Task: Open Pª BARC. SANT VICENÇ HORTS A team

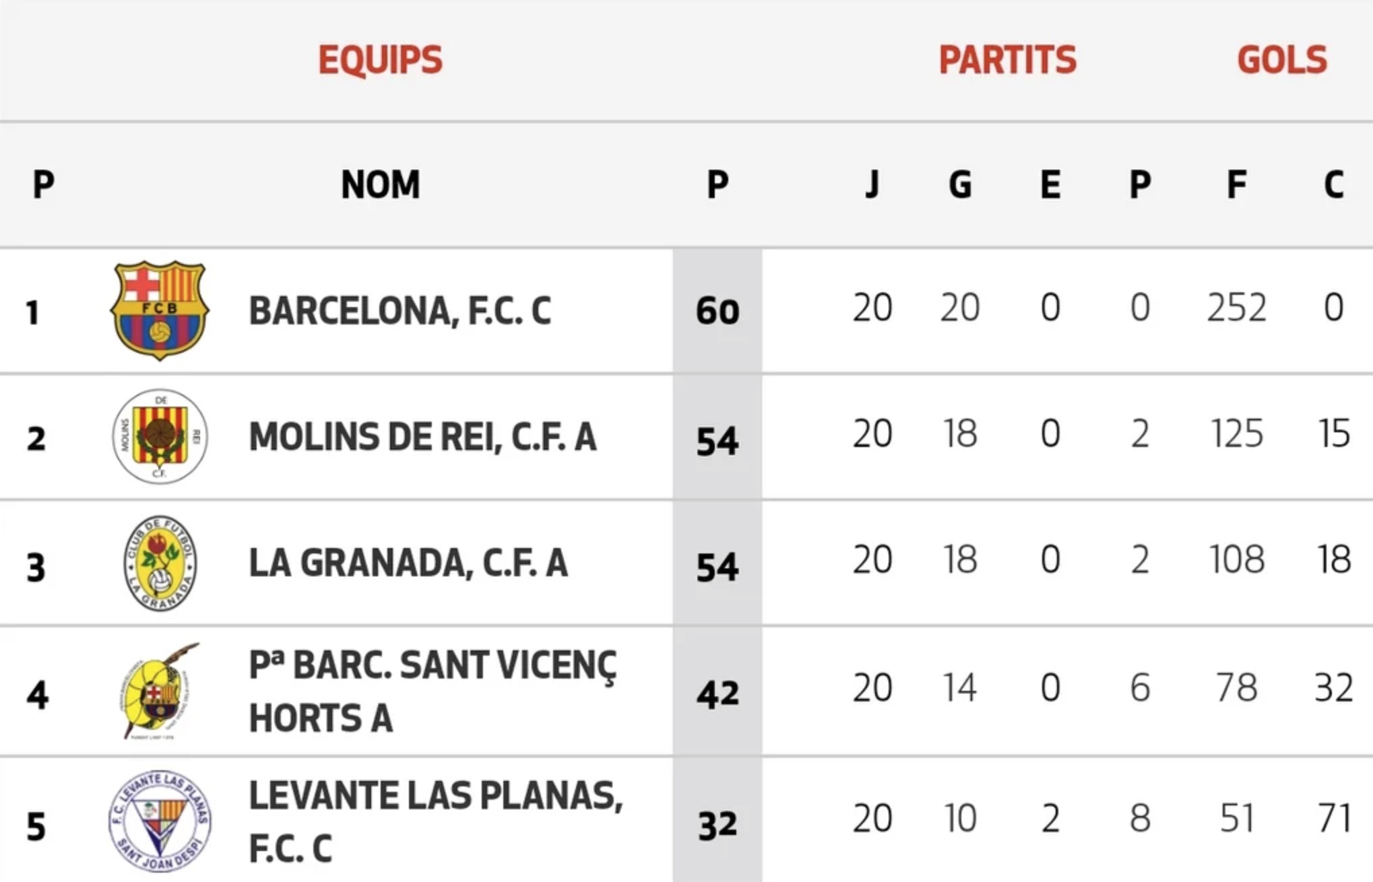Action: point(433,691)
